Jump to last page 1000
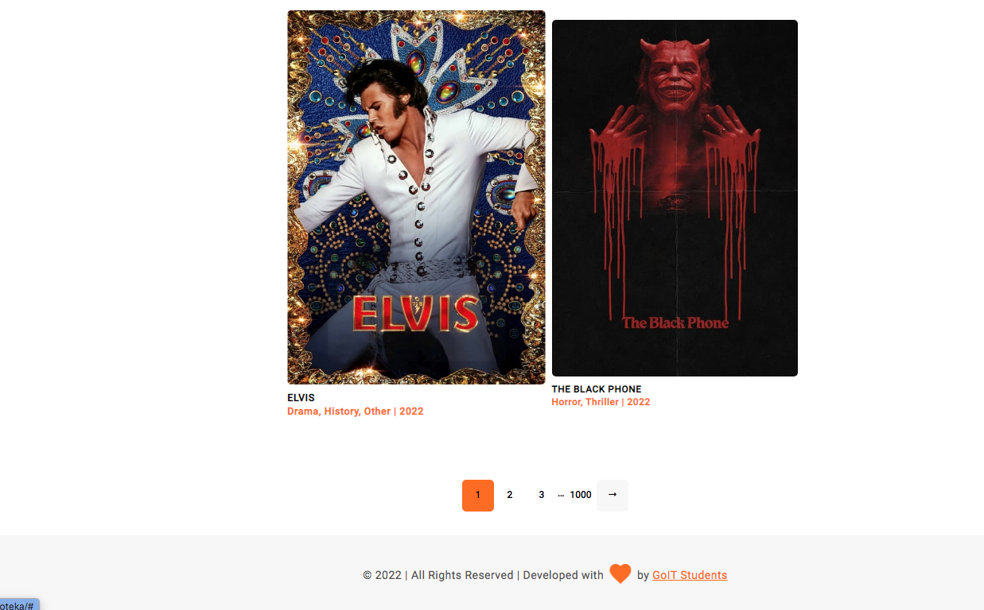Screen dimensions: 984x610 (581, 496)
